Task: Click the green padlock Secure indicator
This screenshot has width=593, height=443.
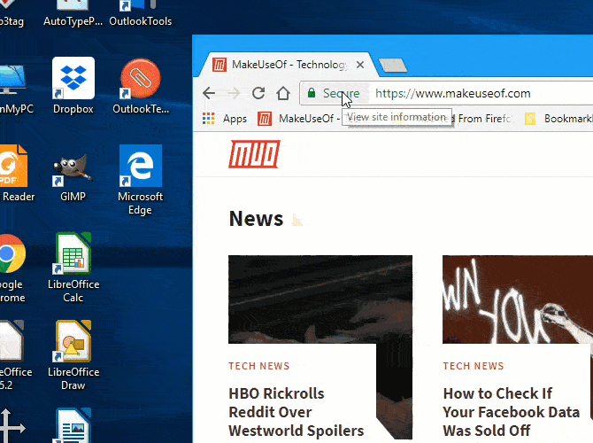Action: pyautogui.click(x=333, y=93)
